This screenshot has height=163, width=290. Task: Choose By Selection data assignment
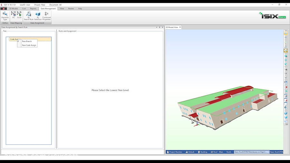click(x=38, y=16)
